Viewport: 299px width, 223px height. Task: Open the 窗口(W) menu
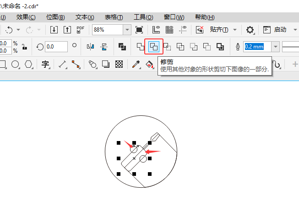pyautogui.click(x=174, y=17)
